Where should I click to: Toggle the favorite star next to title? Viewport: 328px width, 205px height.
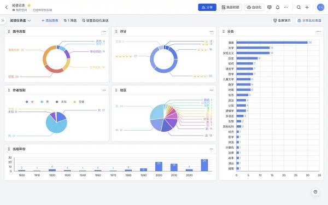point(29,5)
